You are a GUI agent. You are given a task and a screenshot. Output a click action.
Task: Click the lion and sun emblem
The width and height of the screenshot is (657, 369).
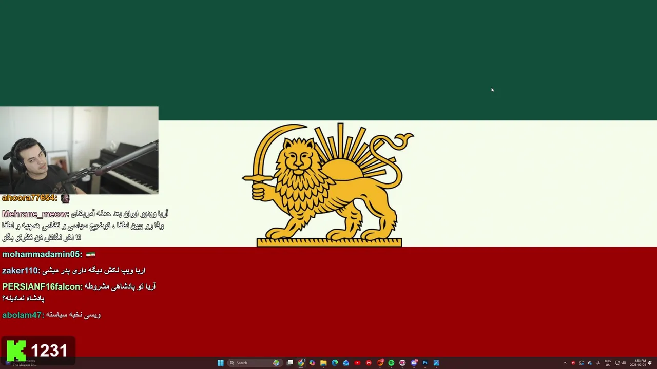coord(328,184)
